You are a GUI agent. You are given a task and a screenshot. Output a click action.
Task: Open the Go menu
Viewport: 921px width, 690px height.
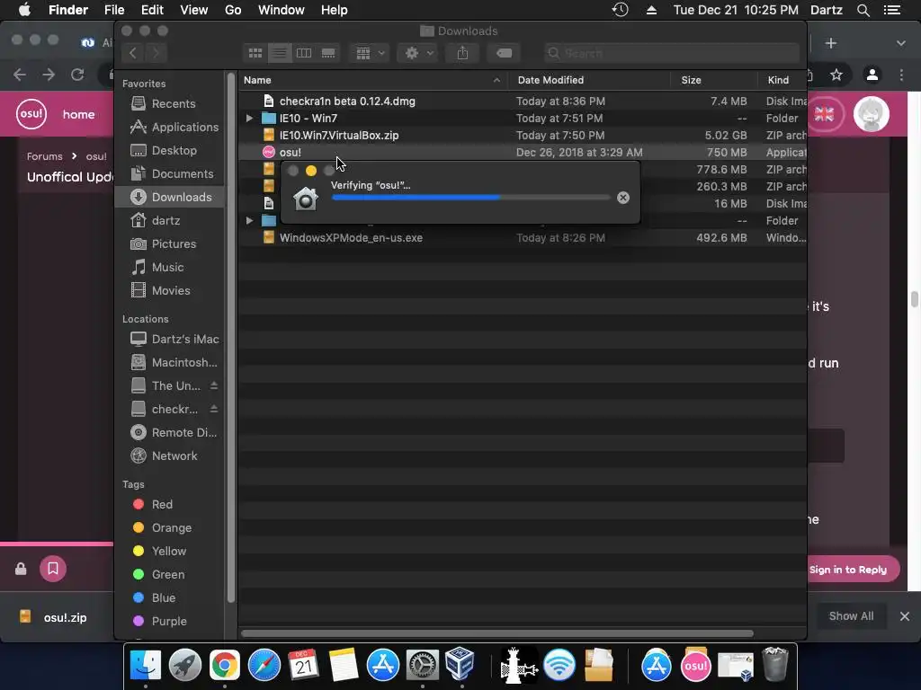tap(233, 10)
